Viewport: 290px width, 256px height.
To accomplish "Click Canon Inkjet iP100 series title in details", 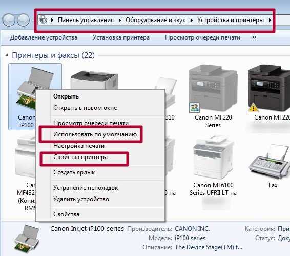I will [x=87, y=229].
